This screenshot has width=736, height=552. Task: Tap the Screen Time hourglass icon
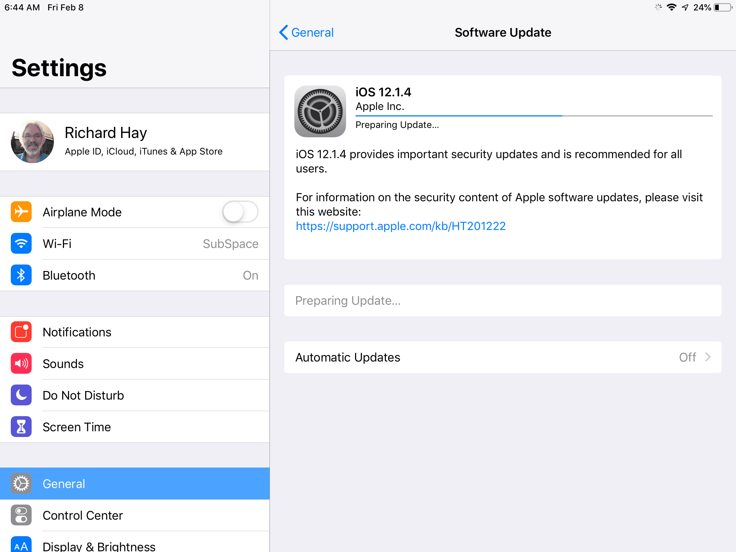[21, 427]
